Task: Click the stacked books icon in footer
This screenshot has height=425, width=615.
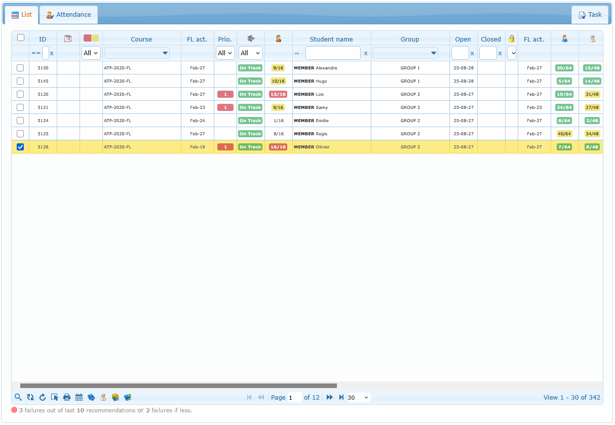Action: tap(116, 398)
